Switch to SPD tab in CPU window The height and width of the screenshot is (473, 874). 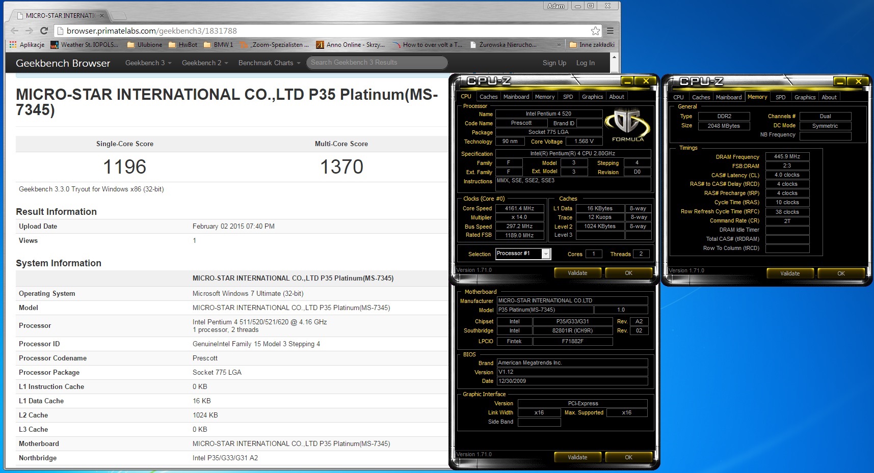pyautogui.click(x=568, y=97)
